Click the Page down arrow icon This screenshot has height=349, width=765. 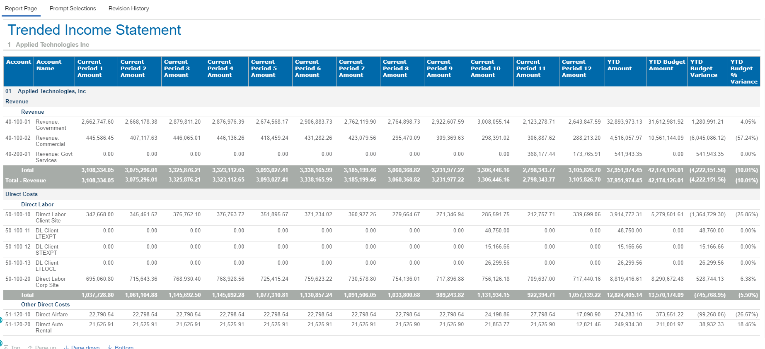(66, 347)
